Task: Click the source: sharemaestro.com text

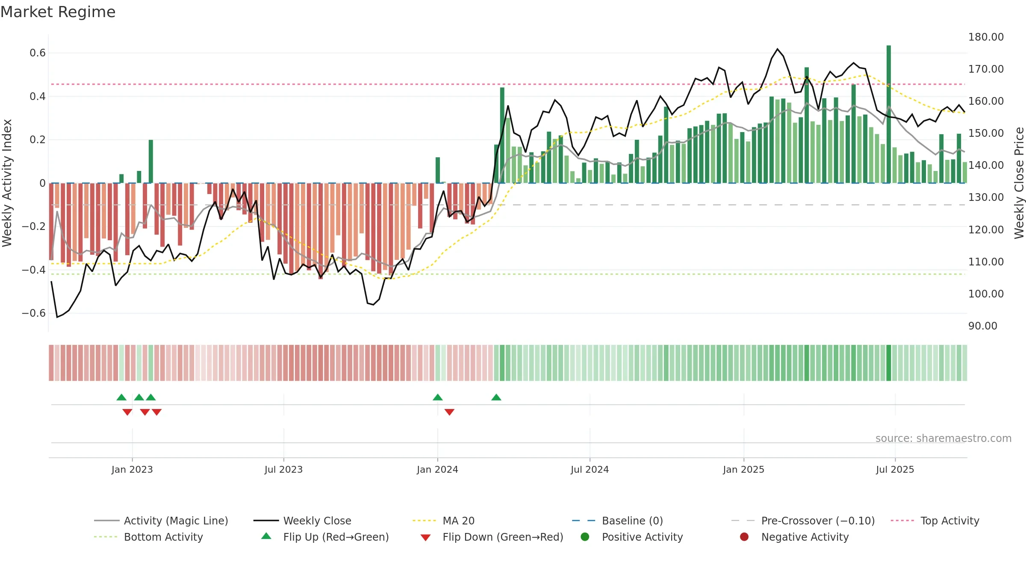Action: click(x=943, y=438)
